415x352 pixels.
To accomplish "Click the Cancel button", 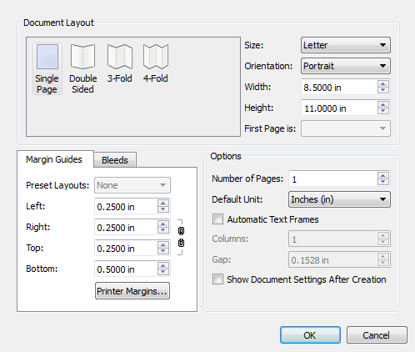I will pyautogui.click(x=377, y=335).
